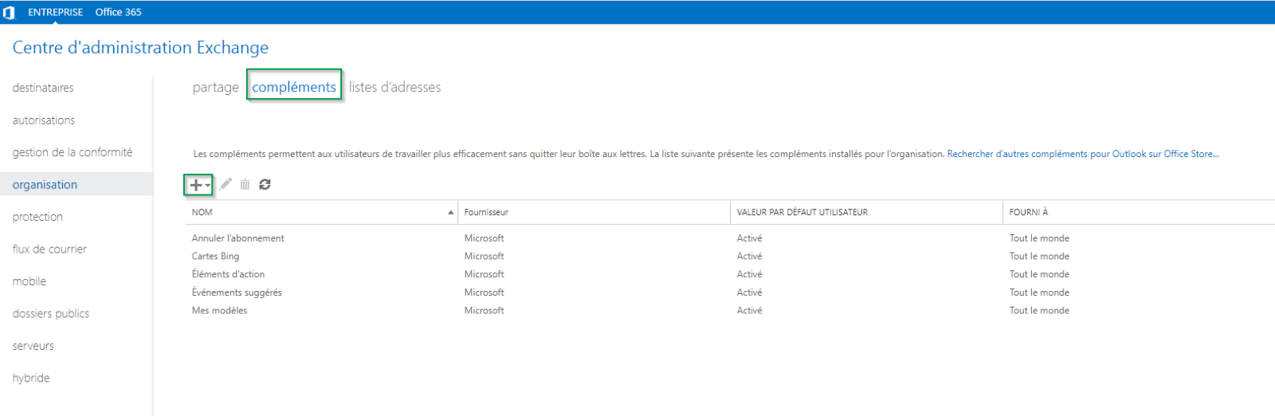Select the Cartes Bing row
1275x416 pixels.
point(215,257)
